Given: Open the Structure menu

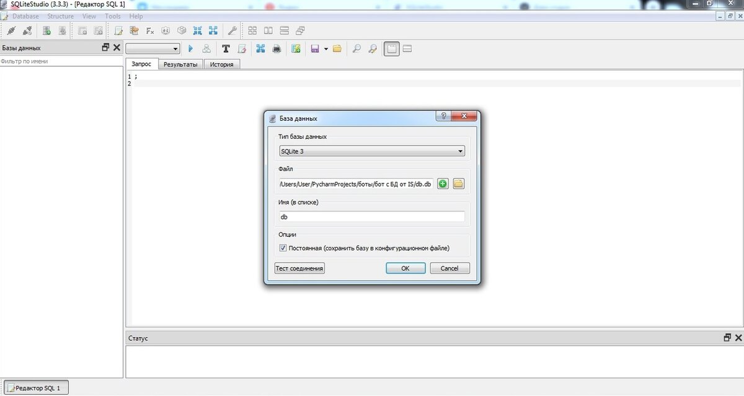Looking at the screenshot, I should click(x=60, y=16).
